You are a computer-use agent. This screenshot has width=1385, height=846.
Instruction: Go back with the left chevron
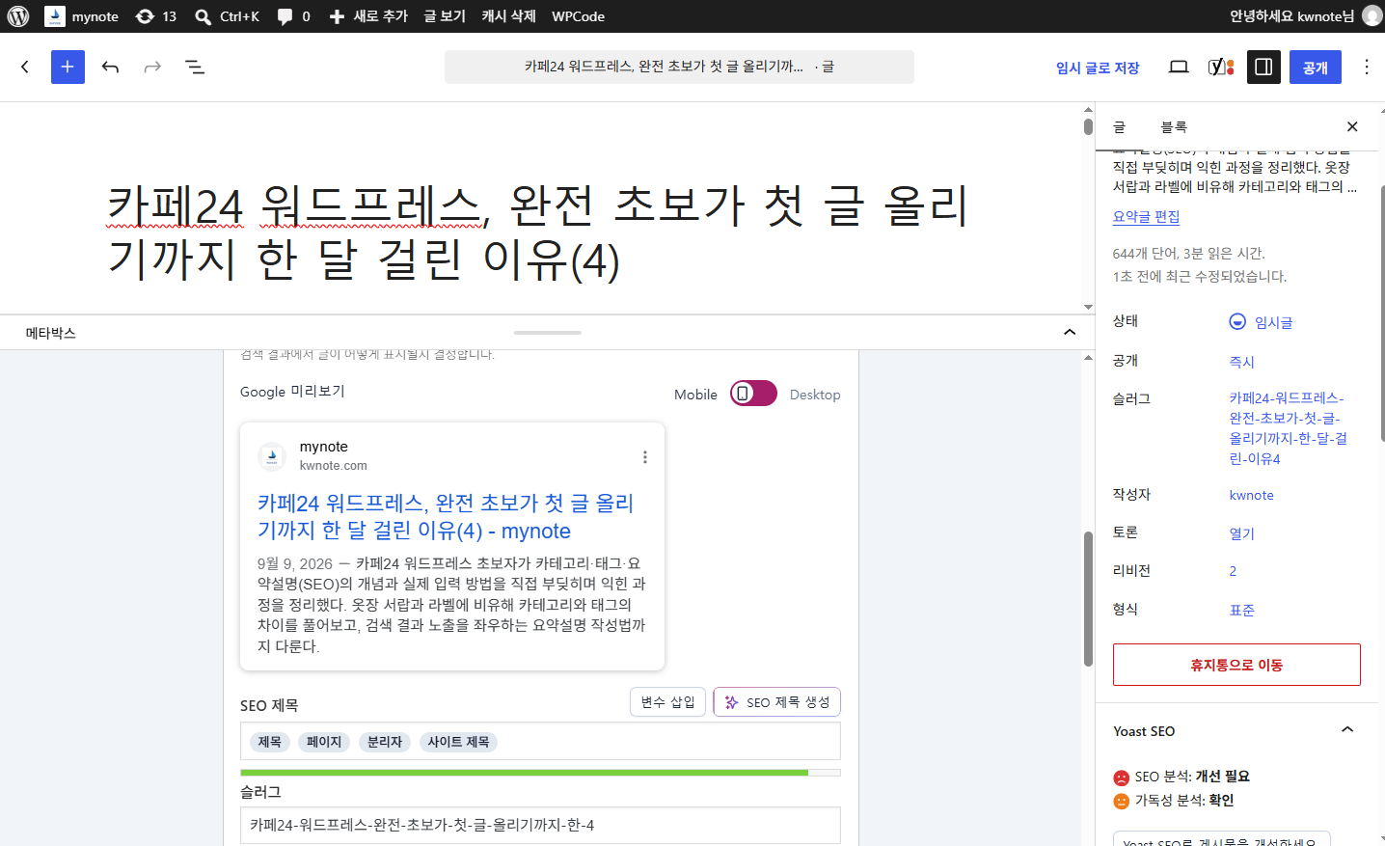tap(25, 67)
